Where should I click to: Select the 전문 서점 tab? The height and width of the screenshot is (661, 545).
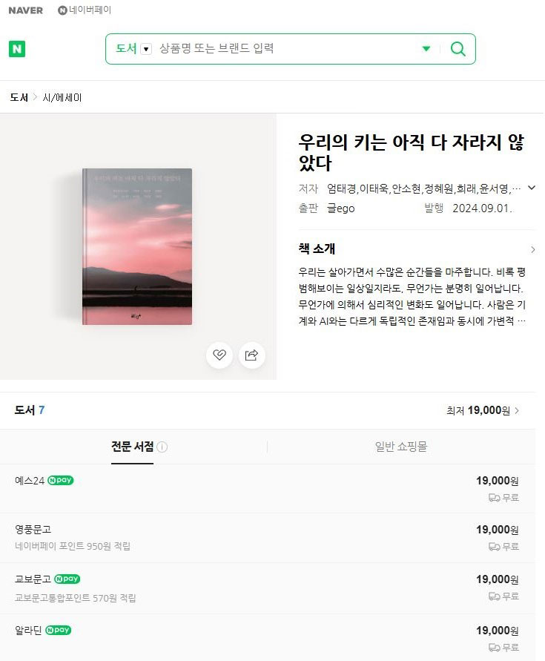point(132,447)
